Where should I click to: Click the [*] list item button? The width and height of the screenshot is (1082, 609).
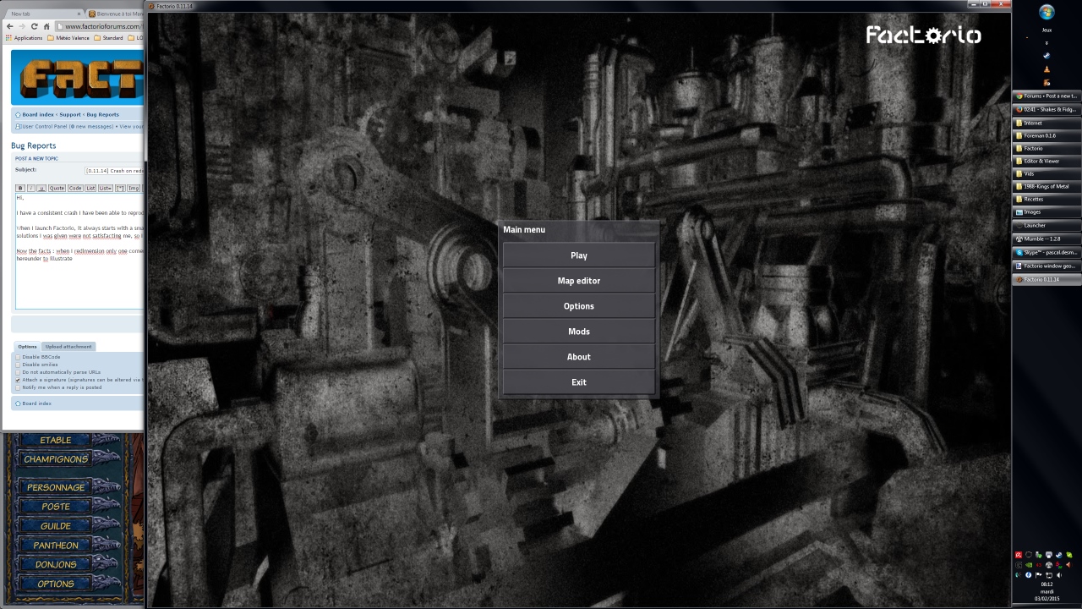click(x=120, y=188)
